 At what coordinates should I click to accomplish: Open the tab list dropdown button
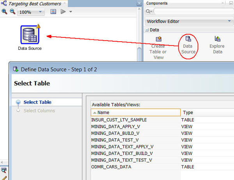tap(139, 3)
